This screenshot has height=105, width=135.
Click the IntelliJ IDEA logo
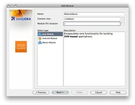point(21,18)
